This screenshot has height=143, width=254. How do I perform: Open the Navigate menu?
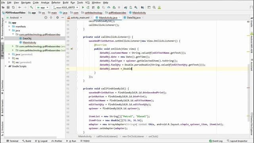pyautogui.click(x=26, y=3)
